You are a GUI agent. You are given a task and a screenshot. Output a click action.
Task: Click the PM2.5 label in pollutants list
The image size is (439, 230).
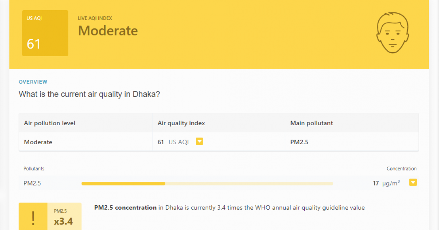click(32, 183)
